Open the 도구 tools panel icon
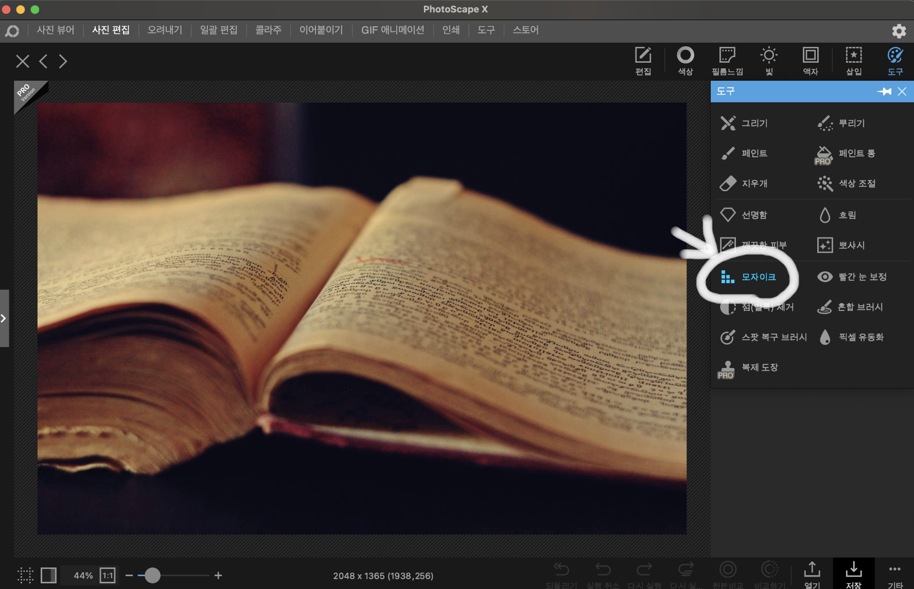914x589 pixels. (895, 61)
